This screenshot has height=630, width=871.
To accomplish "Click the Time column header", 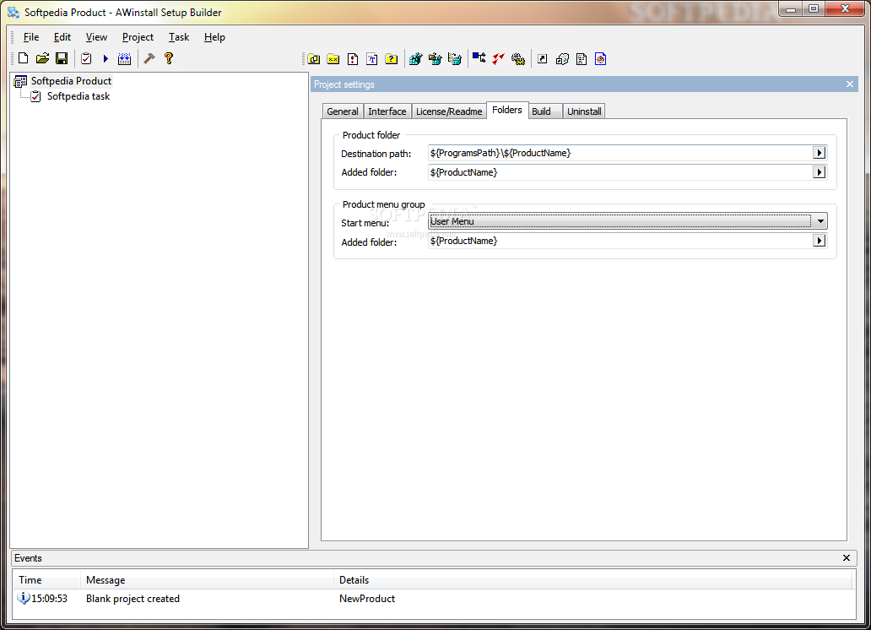I will click(46, 580).
